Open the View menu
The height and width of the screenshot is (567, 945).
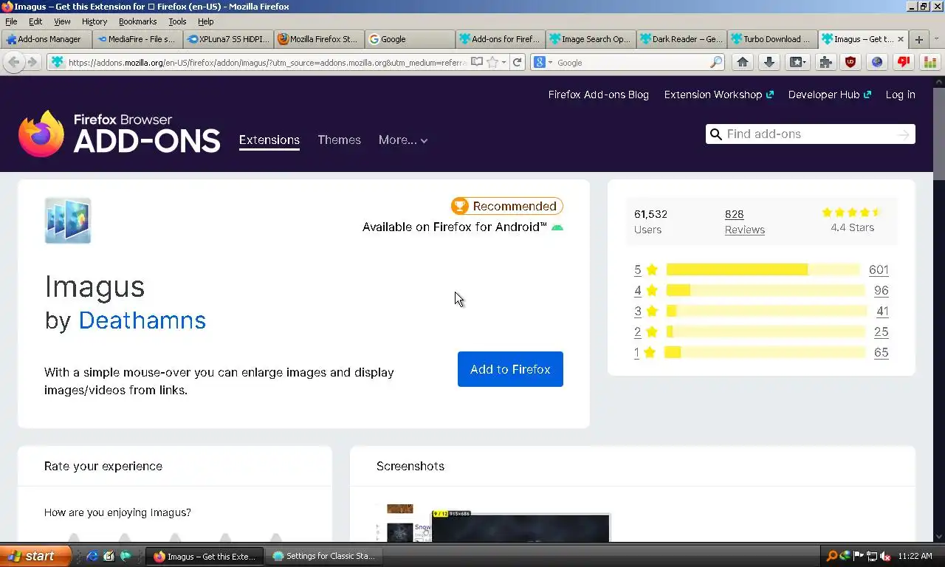pyautogui.click(x=63, y=21)
